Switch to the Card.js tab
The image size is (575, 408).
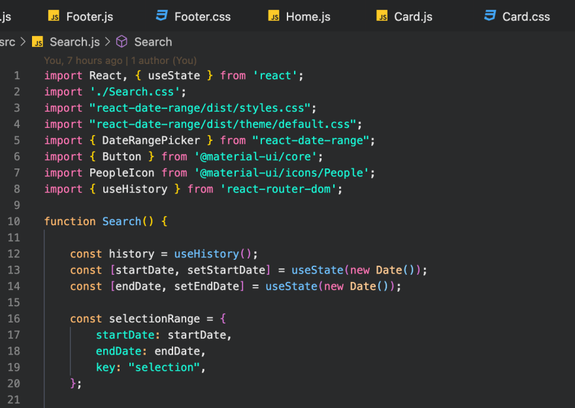[x=404, y=16]
